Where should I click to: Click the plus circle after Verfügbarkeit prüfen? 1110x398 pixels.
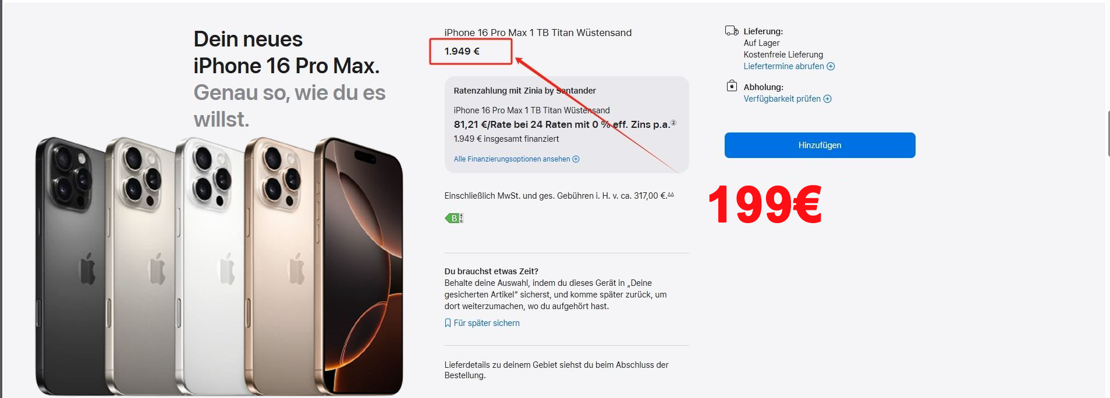pos(828,99)
